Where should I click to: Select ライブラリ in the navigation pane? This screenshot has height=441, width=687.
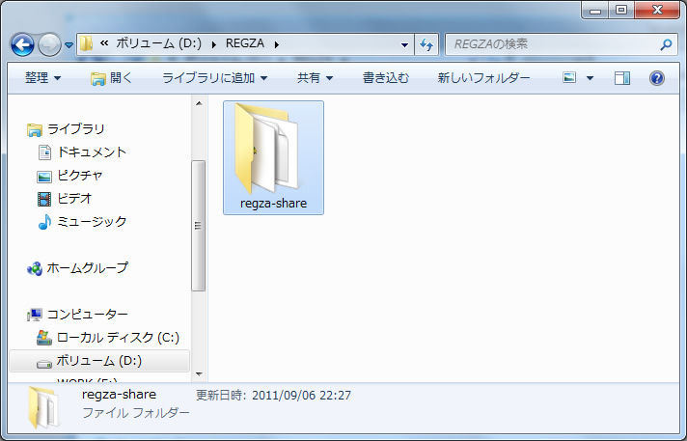(x=76, y=129)
